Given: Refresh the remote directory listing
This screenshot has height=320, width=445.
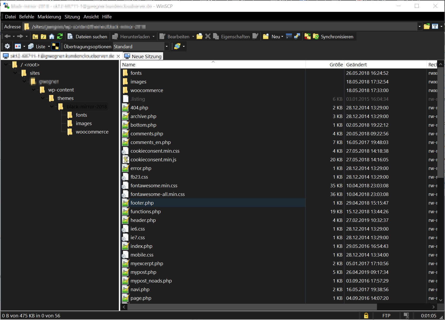Looking at the screenshot, I should (x=60, y=36).
